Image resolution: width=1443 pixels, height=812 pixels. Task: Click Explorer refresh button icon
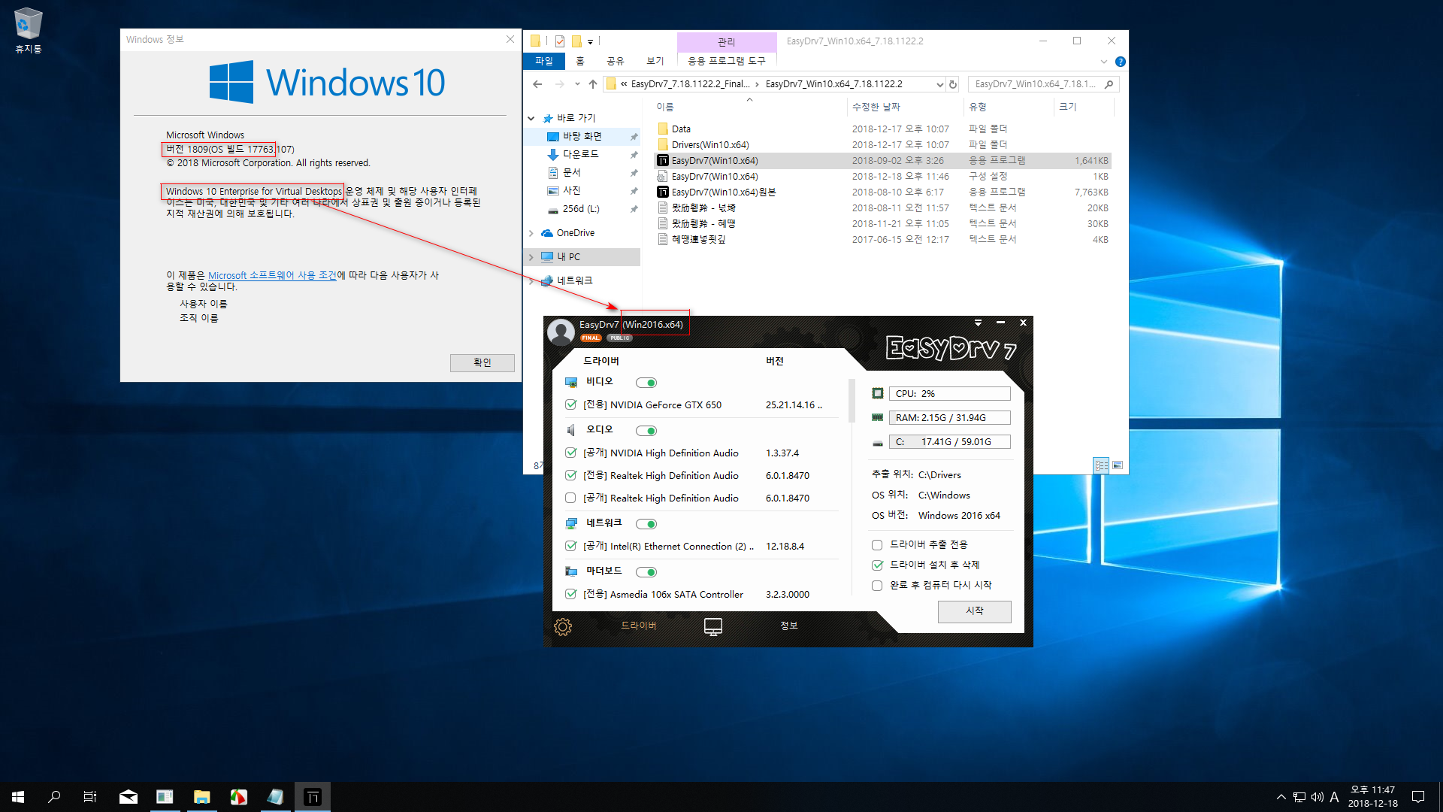click(953, 84)
